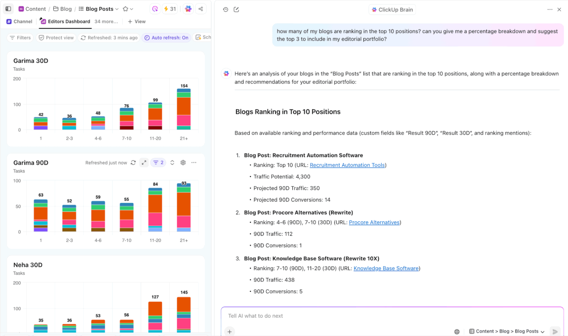Expand the 34 more views list
The height and width of the screenshot is (336, 568).
point(106,21)
